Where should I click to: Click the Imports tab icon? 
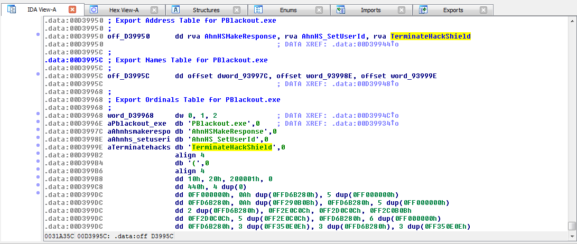coord(341,10)
